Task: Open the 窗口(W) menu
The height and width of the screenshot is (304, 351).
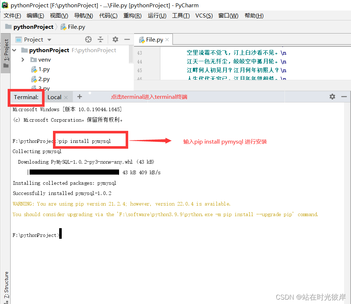Action: pos(228,16)
